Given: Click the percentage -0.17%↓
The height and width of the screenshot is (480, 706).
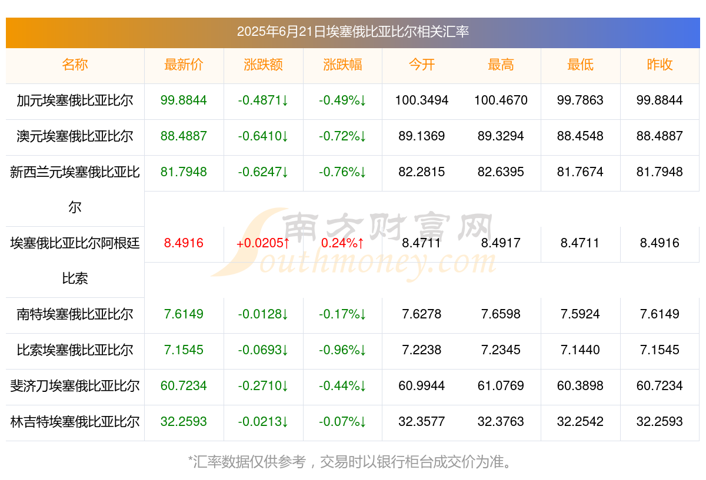Looking at the screenshot, I should [x=342, y=314].
